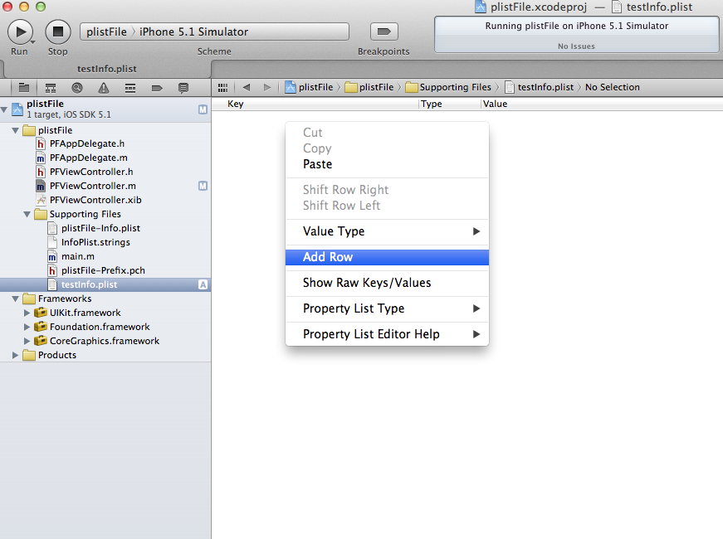Choose Show Raw Keys/Values

[388, 283]
